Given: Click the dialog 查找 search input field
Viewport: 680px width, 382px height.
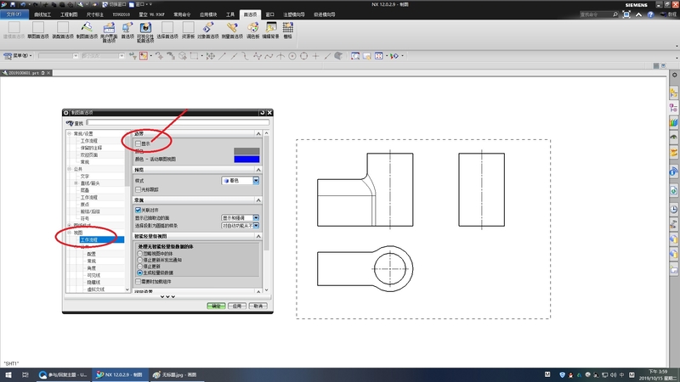Looking at the screenshot, I should pos(178,123).
